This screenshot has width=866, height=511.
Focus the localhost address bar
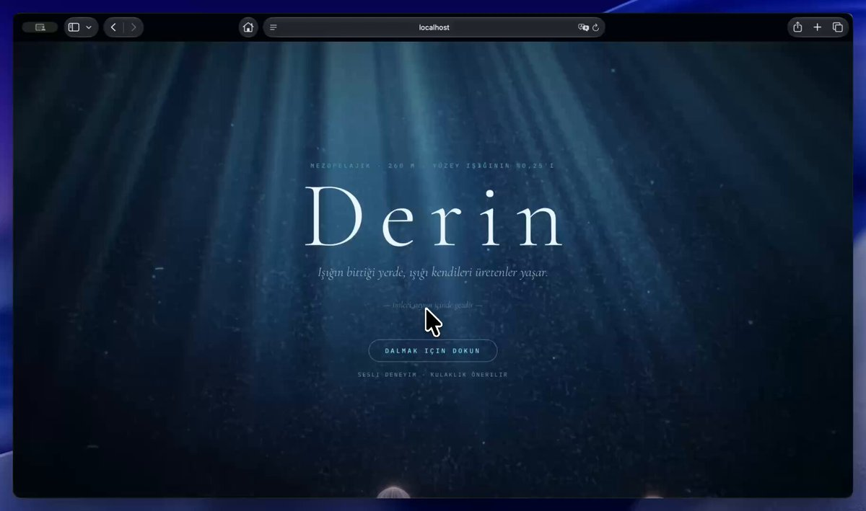[x=434, y=27]
